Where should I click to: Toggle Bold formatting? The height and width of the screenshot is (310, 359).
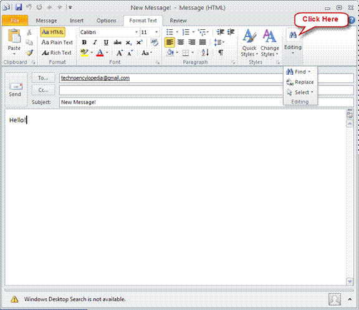84,42
